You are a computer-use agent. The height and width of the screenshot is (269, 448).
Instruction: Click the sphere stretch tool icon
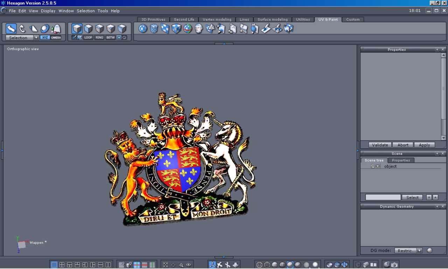[x=45, y=29]
